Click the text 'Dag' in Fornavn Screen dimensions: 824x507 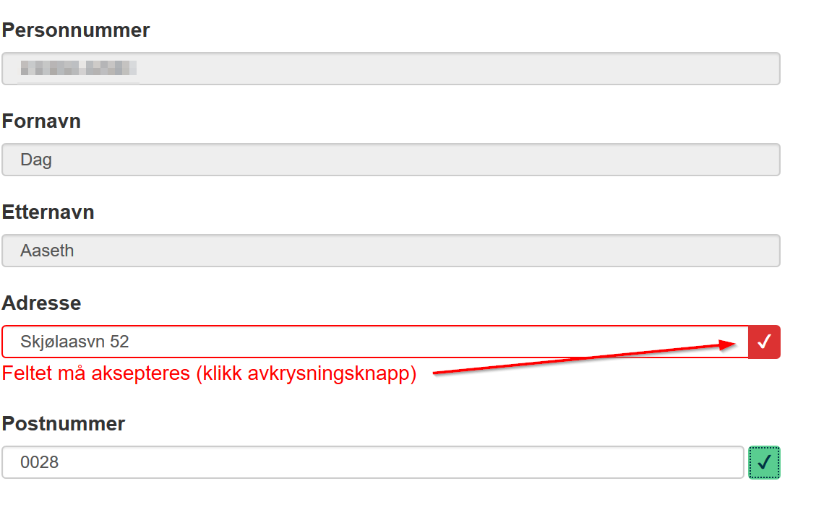[x=36, y=160]
